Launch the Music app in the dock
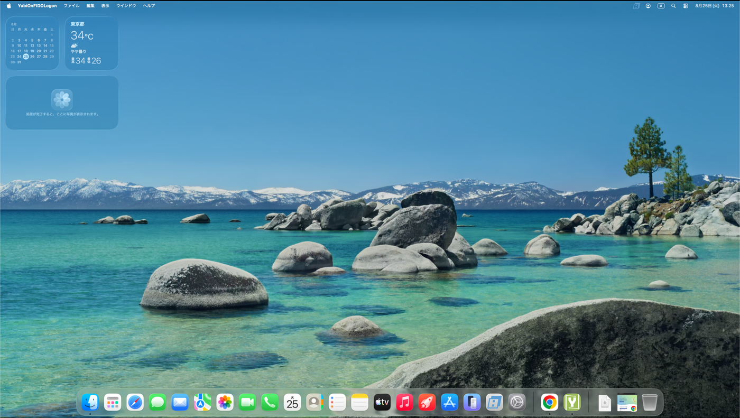This screenshot has height=418, width=740. click(404, 403)
